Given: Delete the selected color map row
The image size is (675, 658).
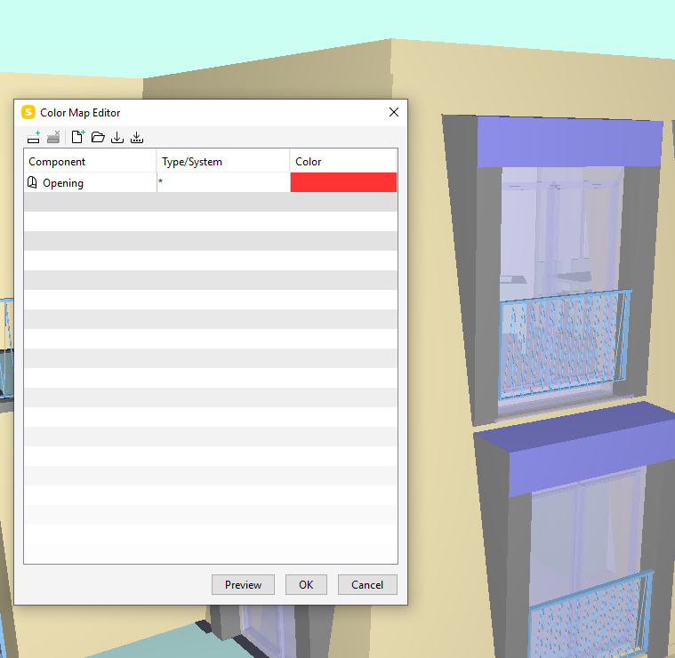Looking at the screenshot, I should point(53,137).
